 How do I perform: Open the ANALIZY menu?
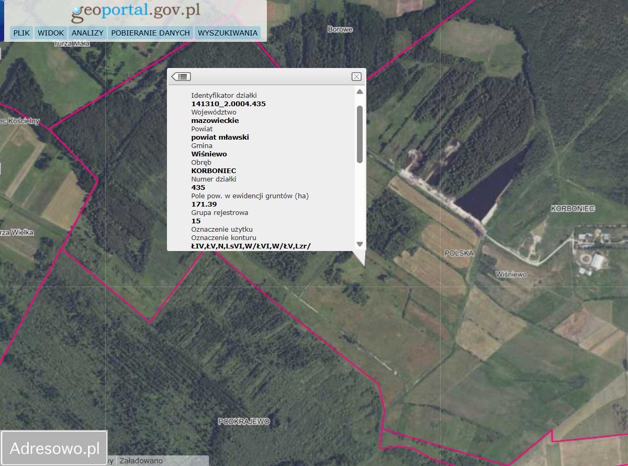coord(87,33)
